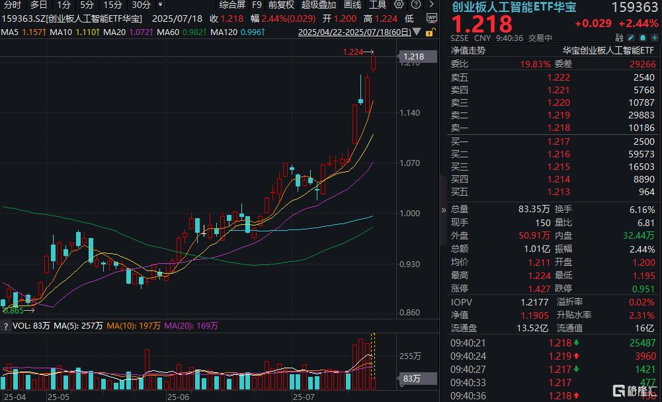Image resolution: width=662 pixels, height=402 pixels.
Task: Click the 净值 value 1.1905
Action: tap(534, 315)
